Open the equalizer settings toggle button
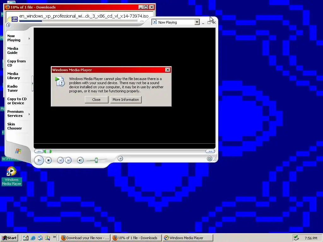The image size is (323, 242). (x=120, y=158)
